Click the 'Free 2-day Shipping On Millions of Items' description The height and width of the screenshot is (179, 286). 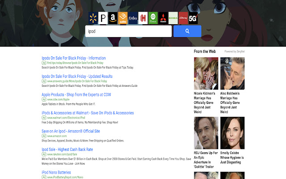pyautogui.click(x=80, y=122)
